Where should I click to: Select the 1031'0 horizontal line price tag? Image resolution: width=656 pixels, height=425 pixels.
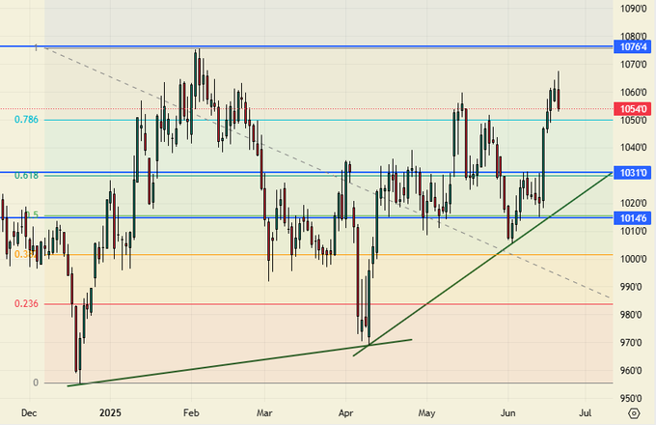(634, 173)
